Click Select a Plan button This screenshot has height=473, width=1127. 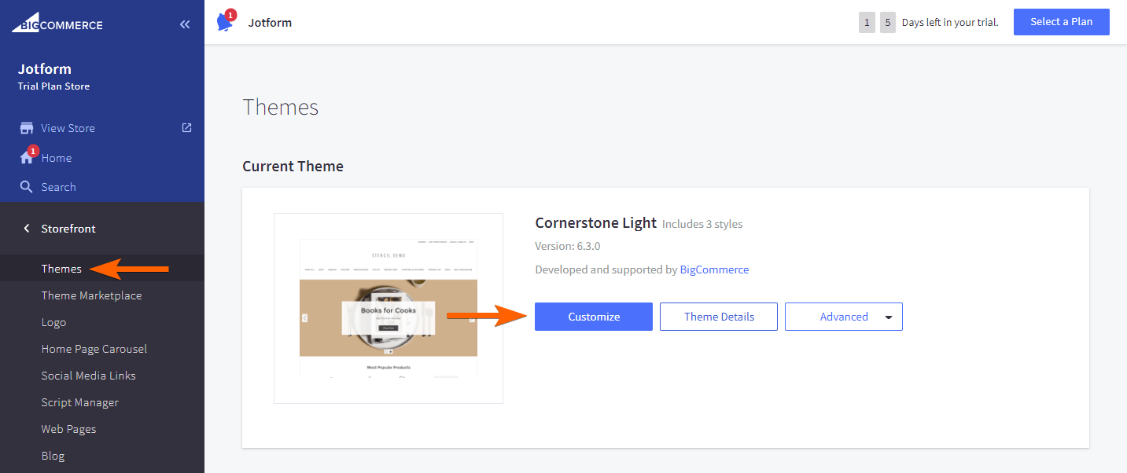[x=1061, y=22]
